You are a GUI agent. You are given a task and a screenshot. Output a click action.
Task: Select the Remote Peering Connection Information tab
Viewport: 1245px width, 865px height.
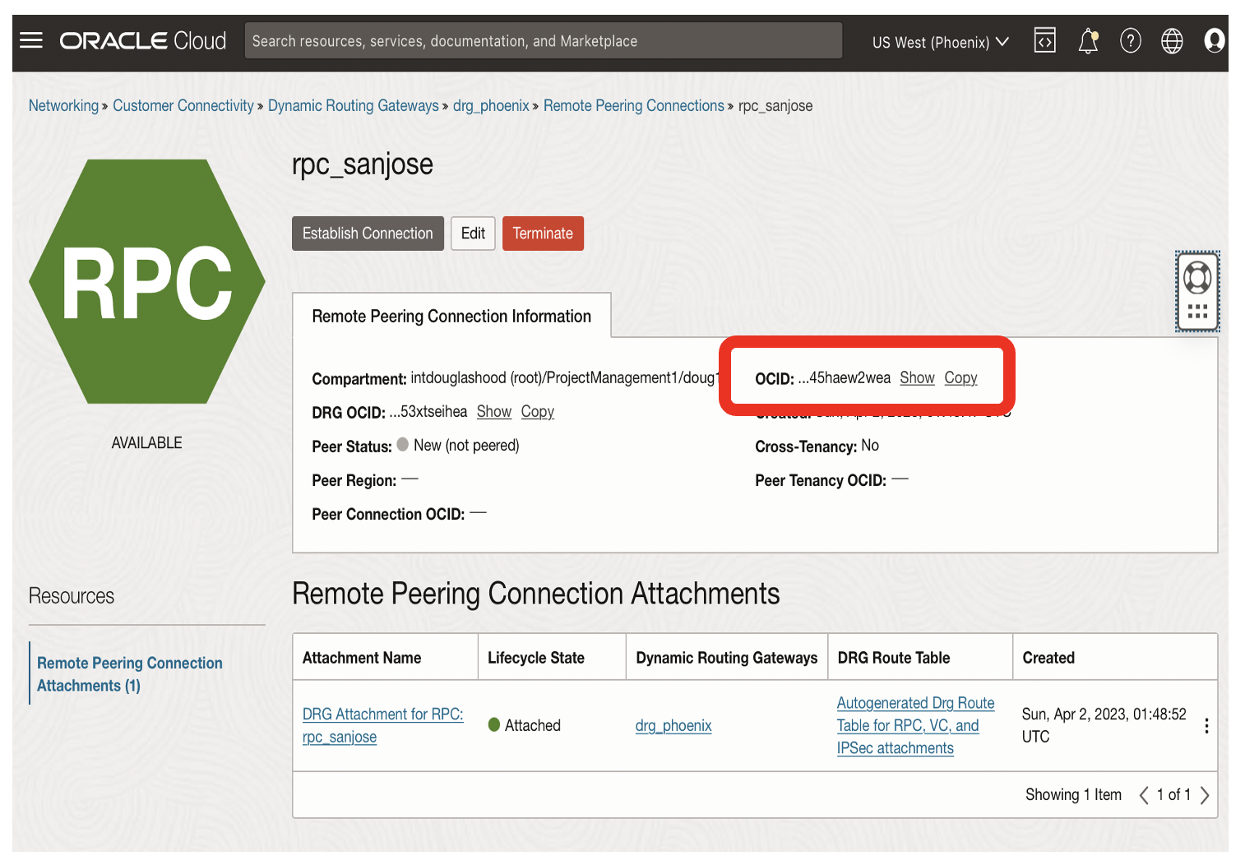(x=451, y=317)
